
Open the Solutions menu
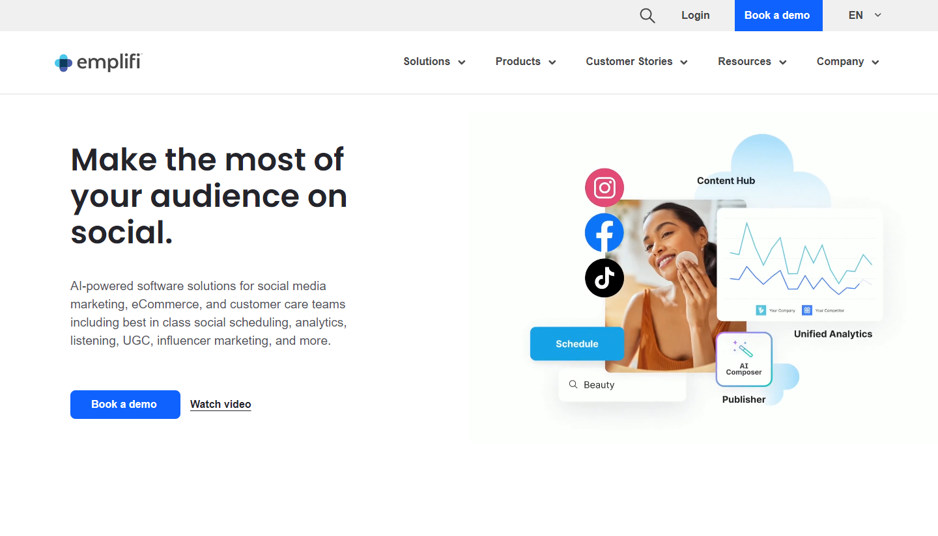[x=434, y=62]
